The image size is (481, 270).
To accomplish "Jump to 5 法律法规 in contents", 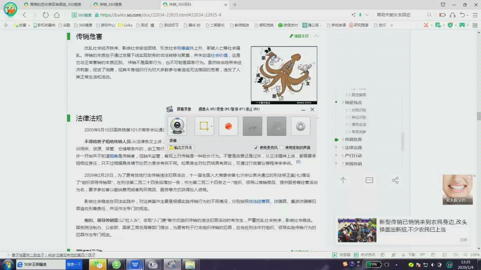I will coord(352,148).
